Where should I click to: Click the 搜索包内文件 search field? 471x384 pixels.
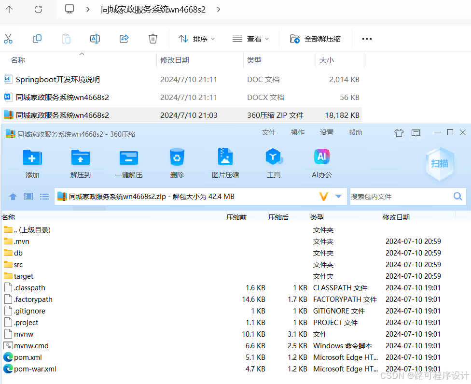click(x=401, y=197)
